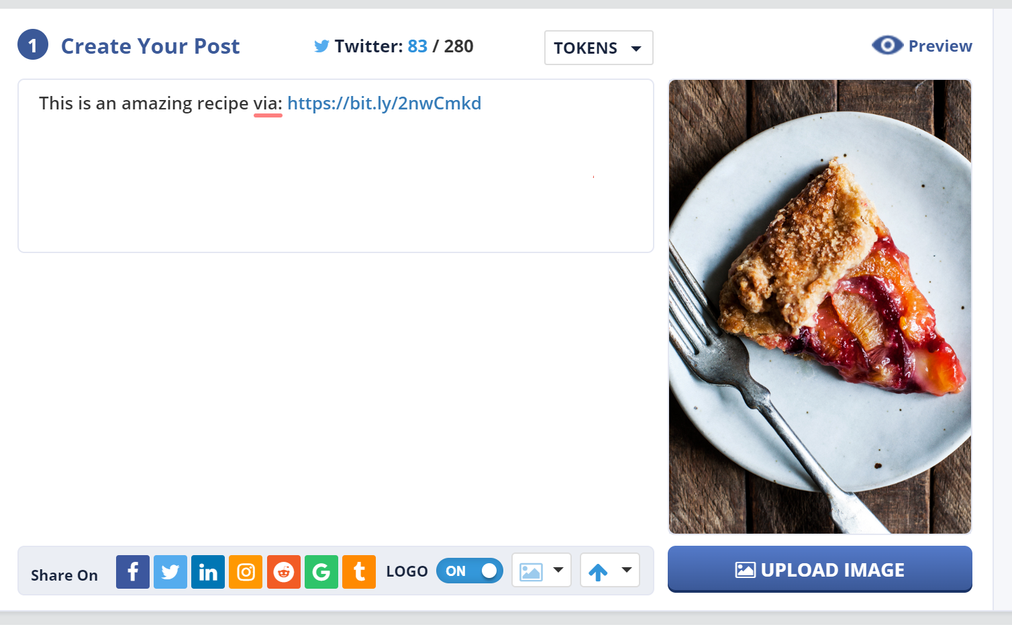Click the picture icon beside the LOGO toggle

click(x=531, y=571)
